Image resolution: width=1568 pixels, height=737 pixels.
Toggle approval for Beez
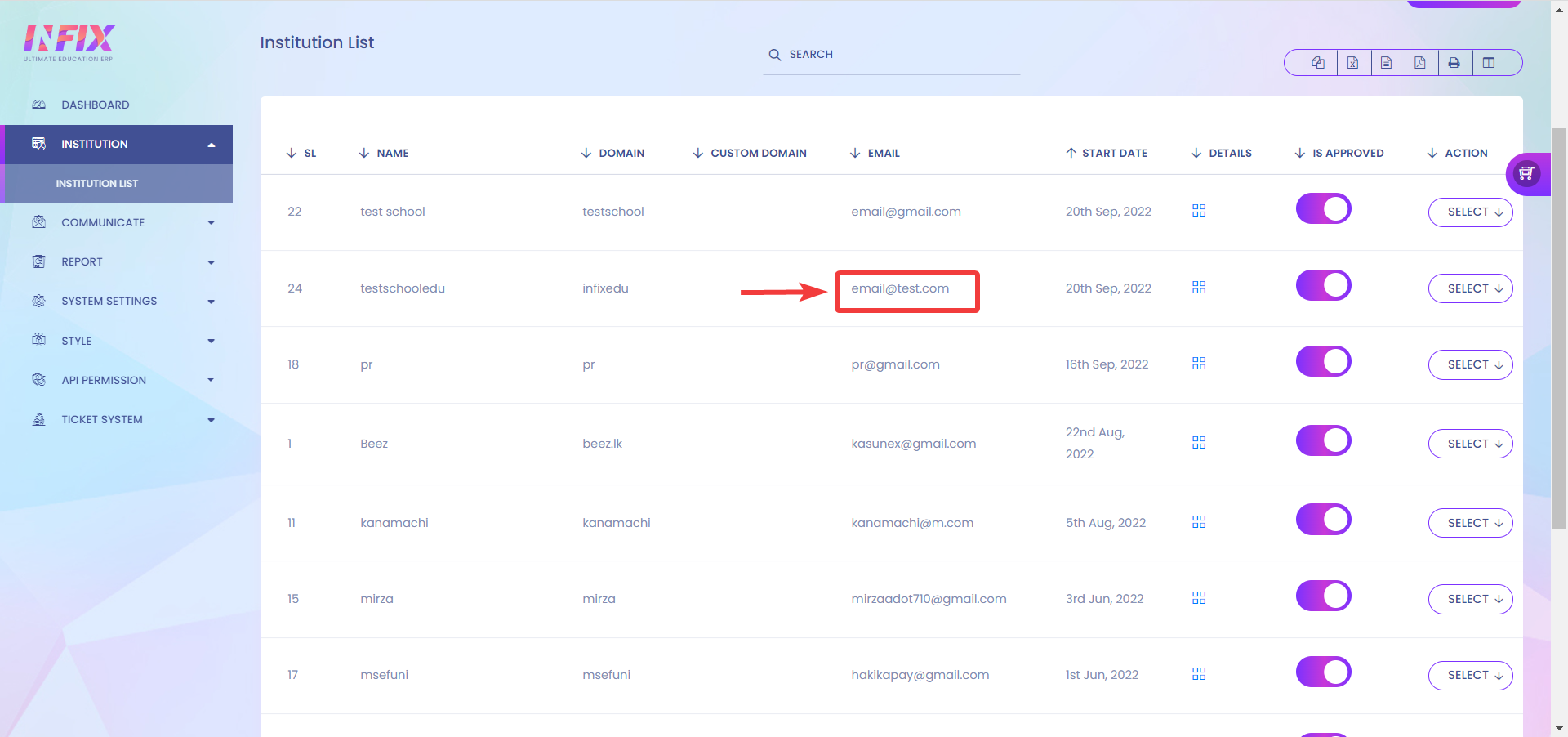tap(1324, 440)
